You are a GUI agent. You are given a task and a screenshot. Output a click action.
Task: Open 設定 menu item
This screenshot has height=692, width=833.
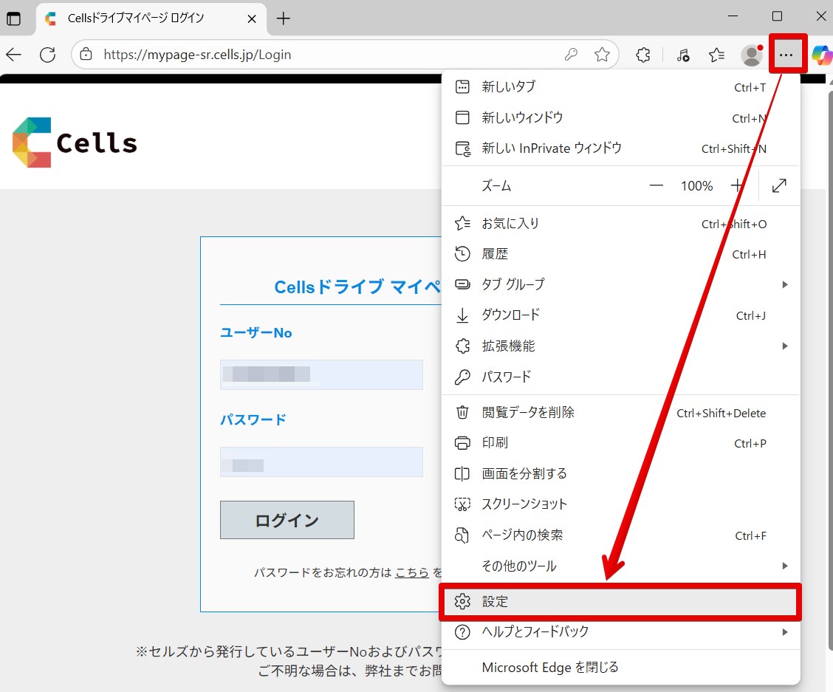coord(620,602)
